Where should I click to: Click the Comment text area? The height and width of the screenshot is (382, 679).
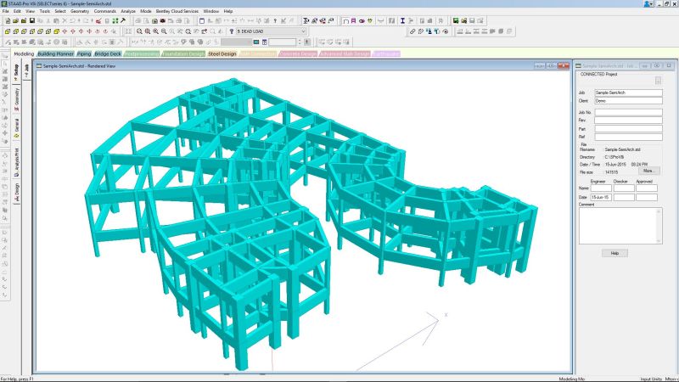619,227
